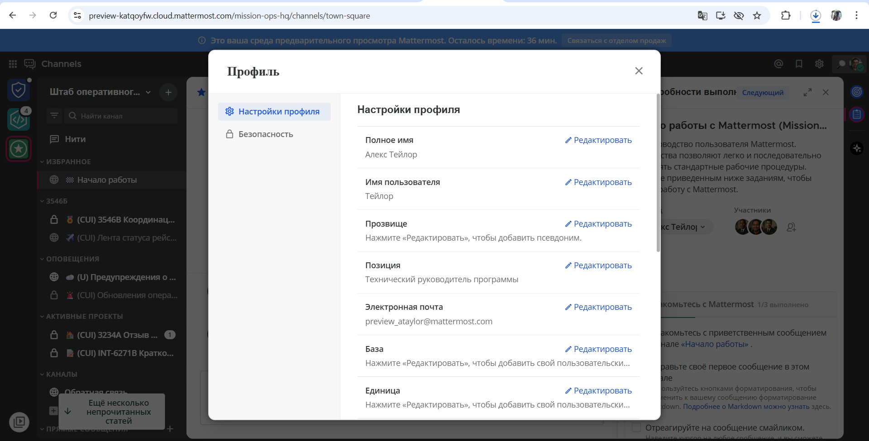Image resolution: width=869 pixels, height=441 pixels.
Task: Open the channel filter funnel icon
Action: pos(54,115)
